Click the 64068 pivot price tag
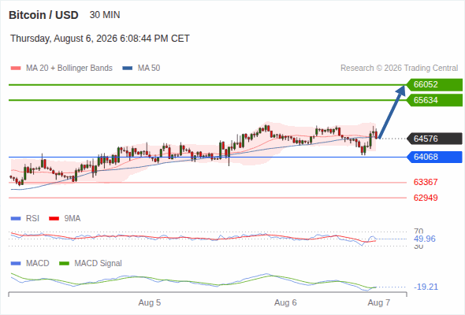This screenshot has height=315, width=465. click(434, 157)
